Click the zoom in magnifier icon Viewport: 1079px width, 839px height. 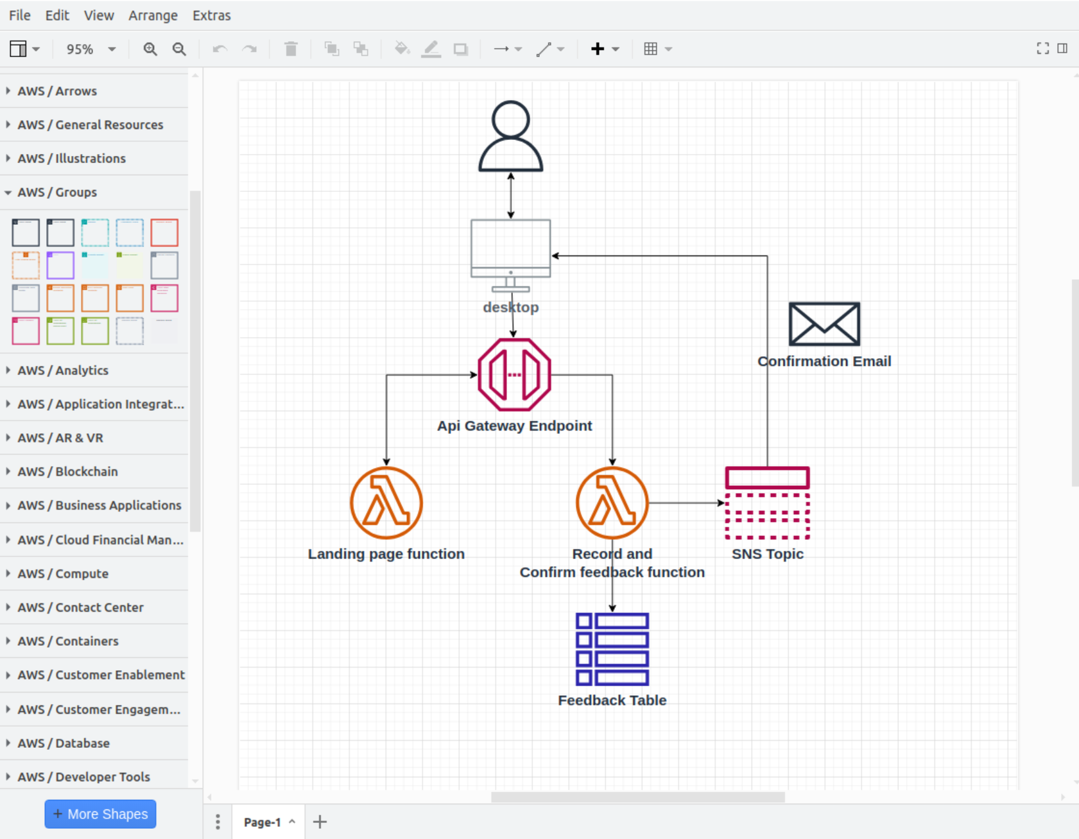tap(150, 49)
